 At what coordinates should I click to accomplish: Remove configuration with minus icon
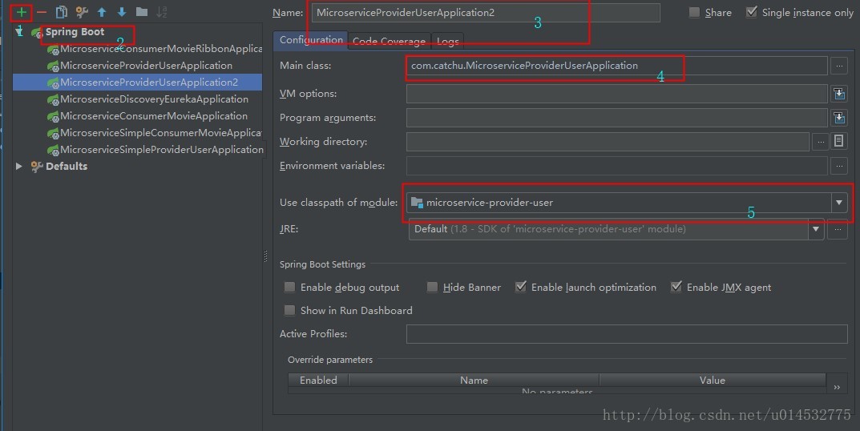pos(42,11)
